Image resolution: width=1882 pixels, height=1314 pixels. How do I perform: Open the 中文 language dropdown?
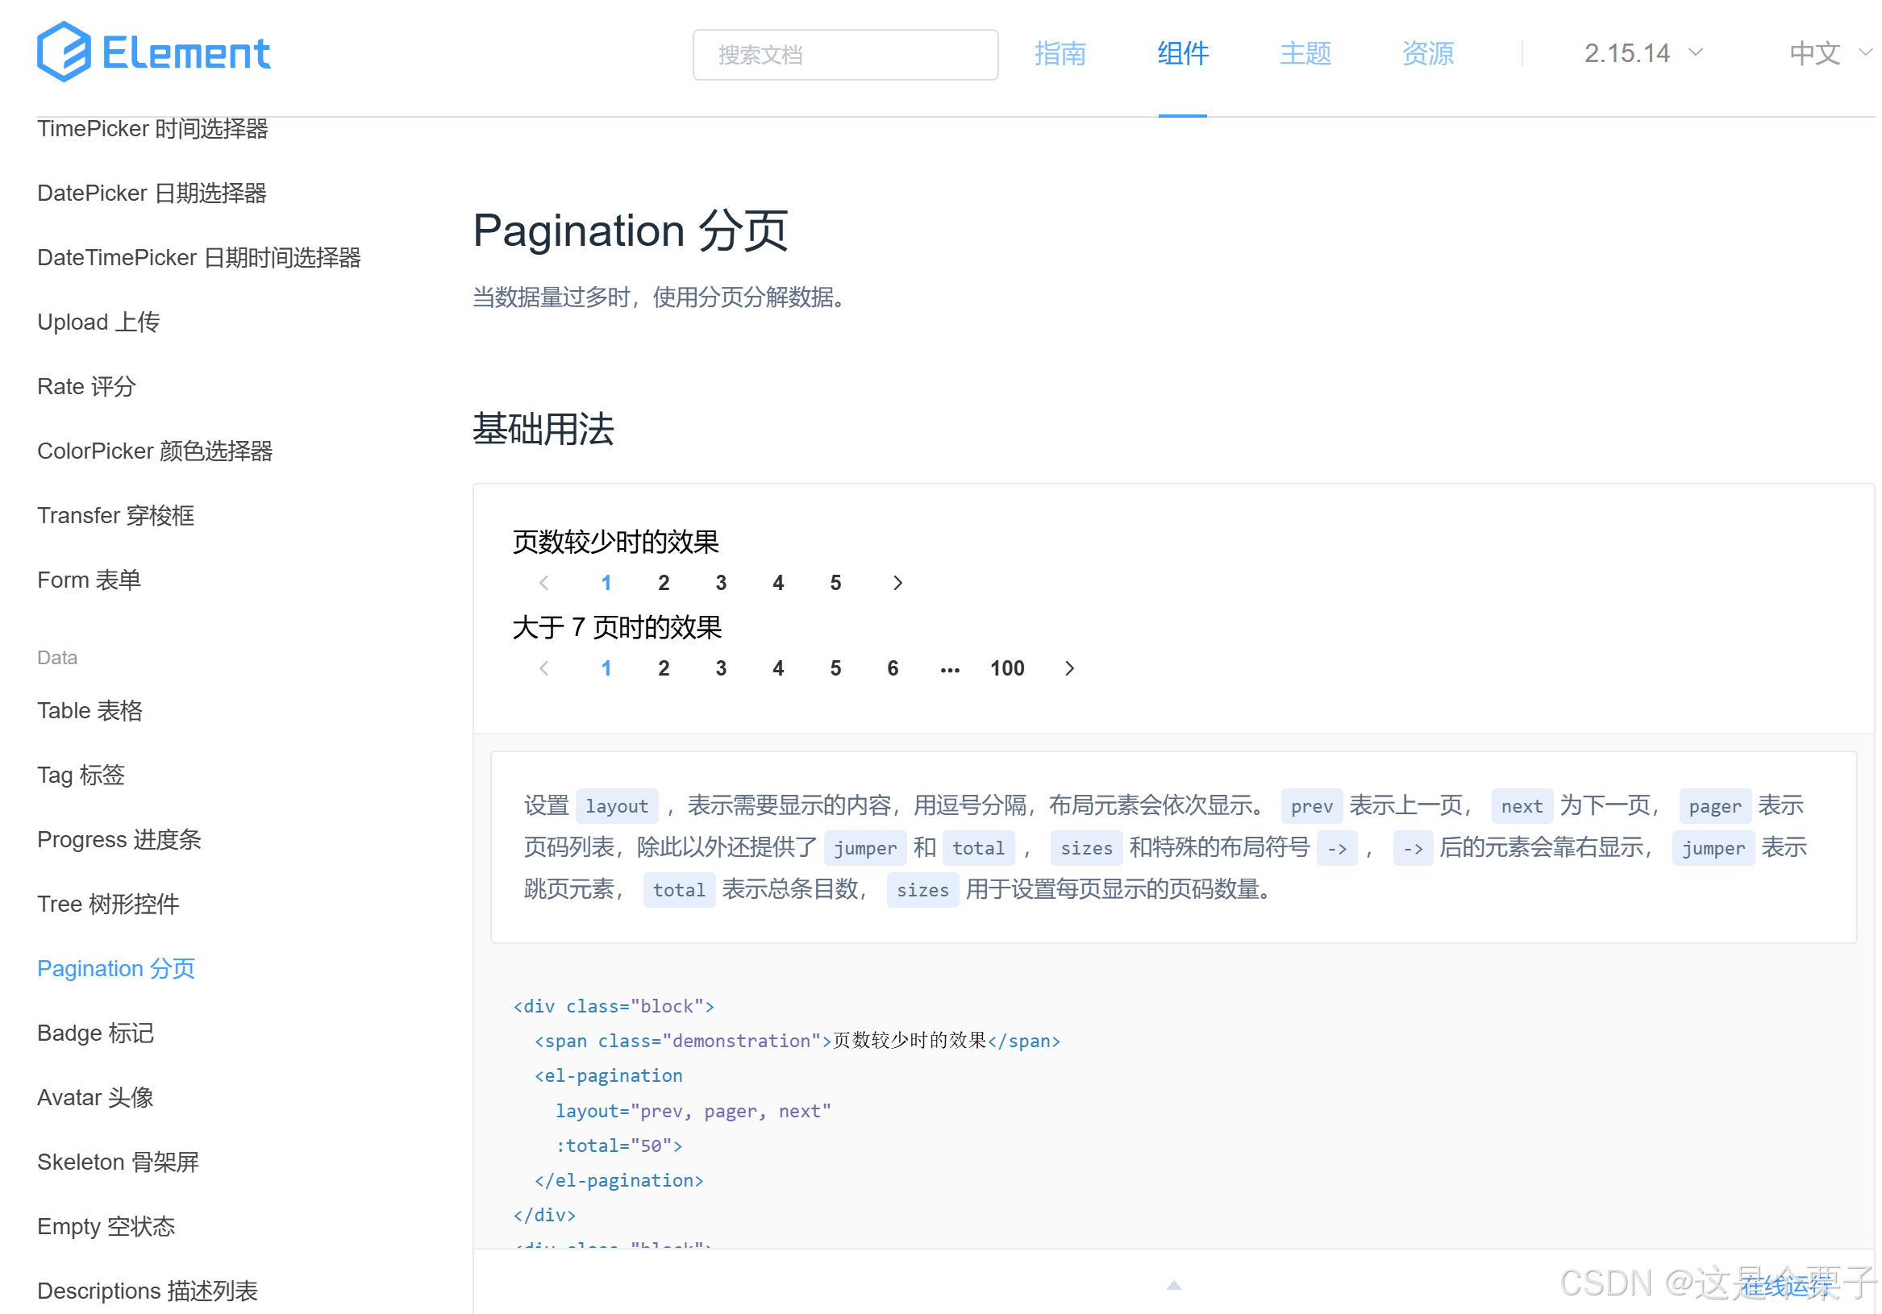pyautogui.click(x=1830, y=53)
